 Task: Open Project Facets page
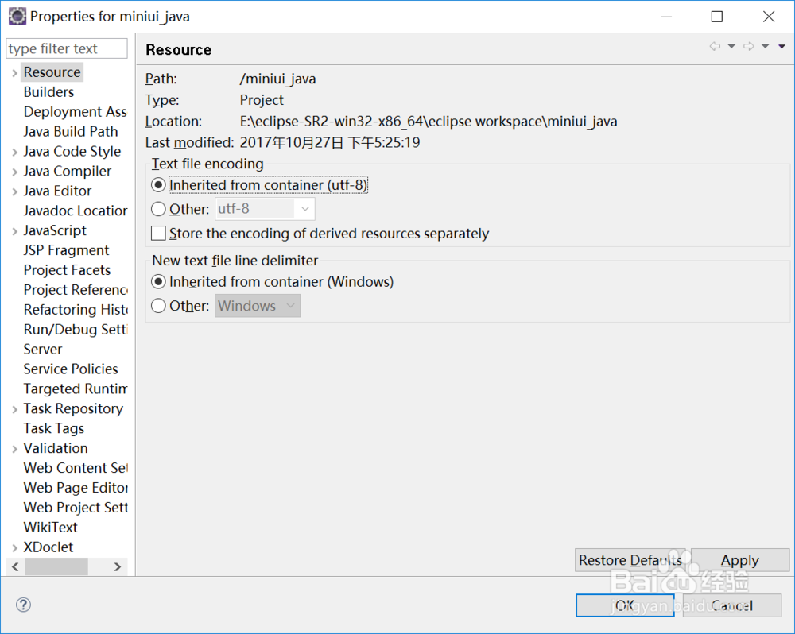pyautogui.click(x=67, y=269)
